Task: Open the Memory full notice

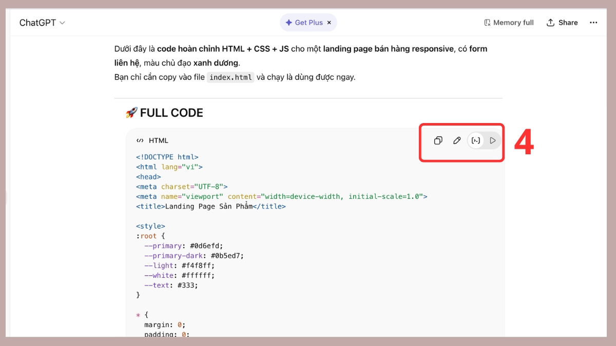Action: pos(509,23)
